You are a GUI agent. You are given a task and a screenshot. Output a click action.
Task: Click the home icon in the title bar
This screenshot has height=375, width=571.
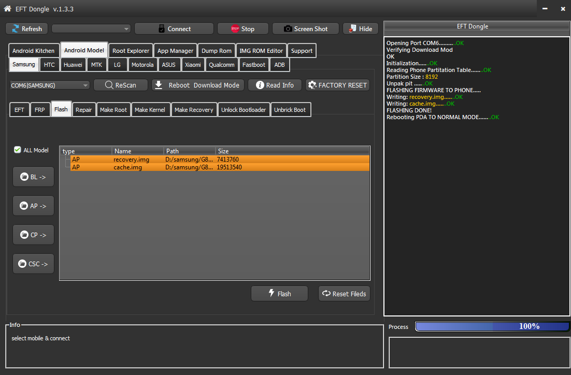pos(7,8)
